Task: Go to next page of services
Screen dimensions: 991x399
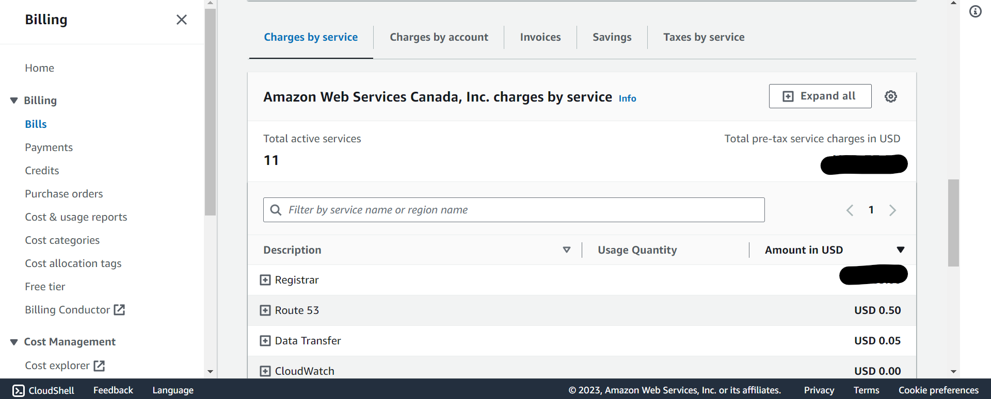Action: coord(892,210)
